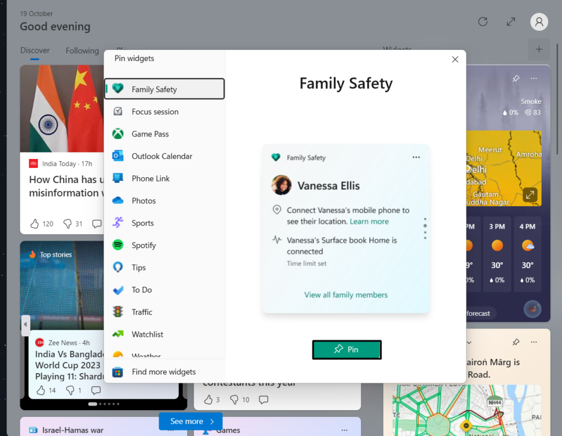Open Family Safety preview three-dot menu
The height and width of the screenshot is (436, 562).
(x=416, y=157)
